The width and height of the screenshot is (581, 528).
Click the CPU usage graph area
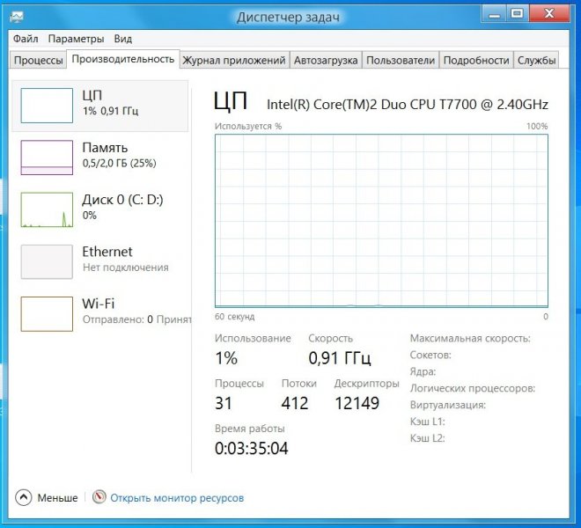381,220
